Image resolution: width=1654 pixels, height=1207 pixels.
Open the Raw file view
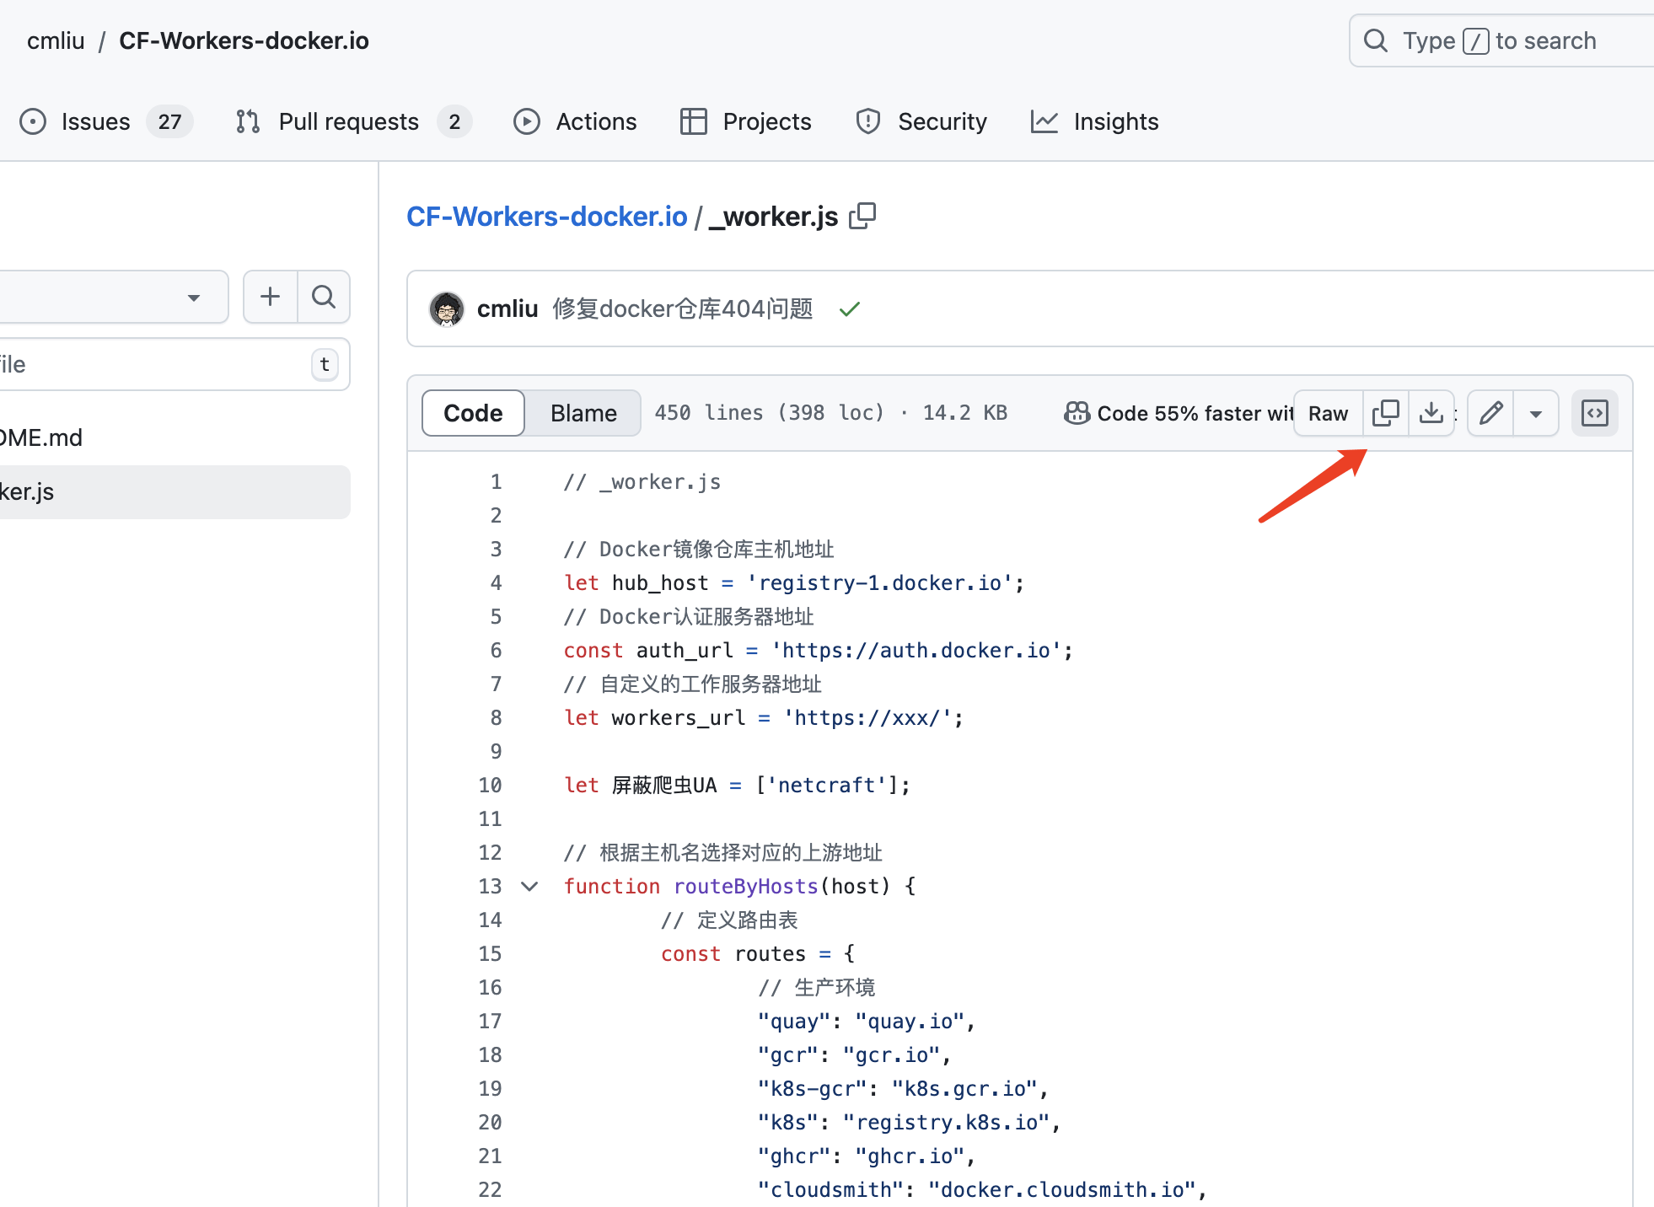point(1328,413)
